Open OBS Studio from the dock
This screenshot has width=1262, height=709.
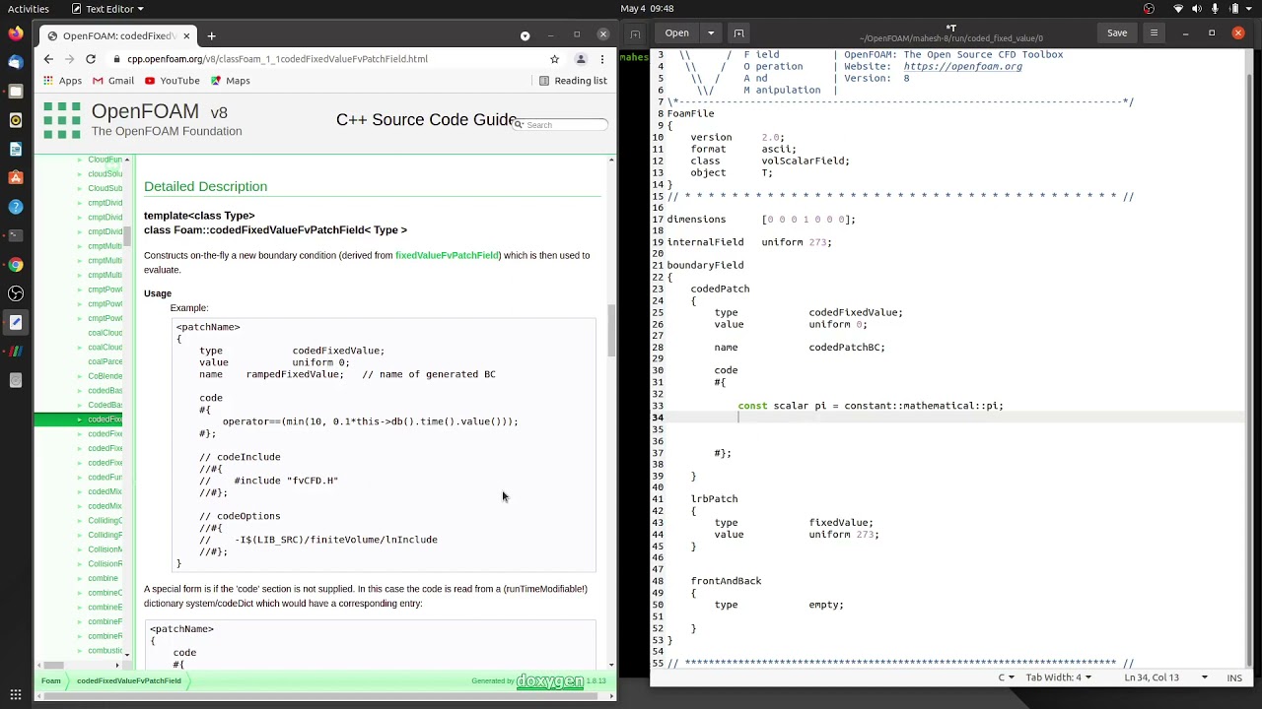pyautogui.click(x=16, y=293)
